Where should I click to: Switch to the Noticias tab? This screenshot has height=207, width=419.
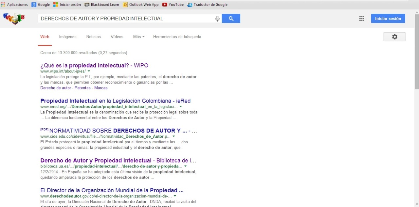94,37
